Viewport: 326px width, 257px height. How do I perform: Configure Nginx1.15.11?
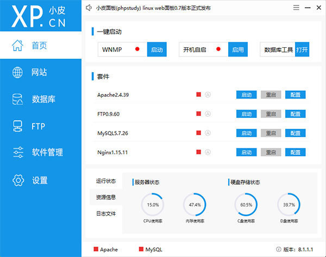pos(295,152)
